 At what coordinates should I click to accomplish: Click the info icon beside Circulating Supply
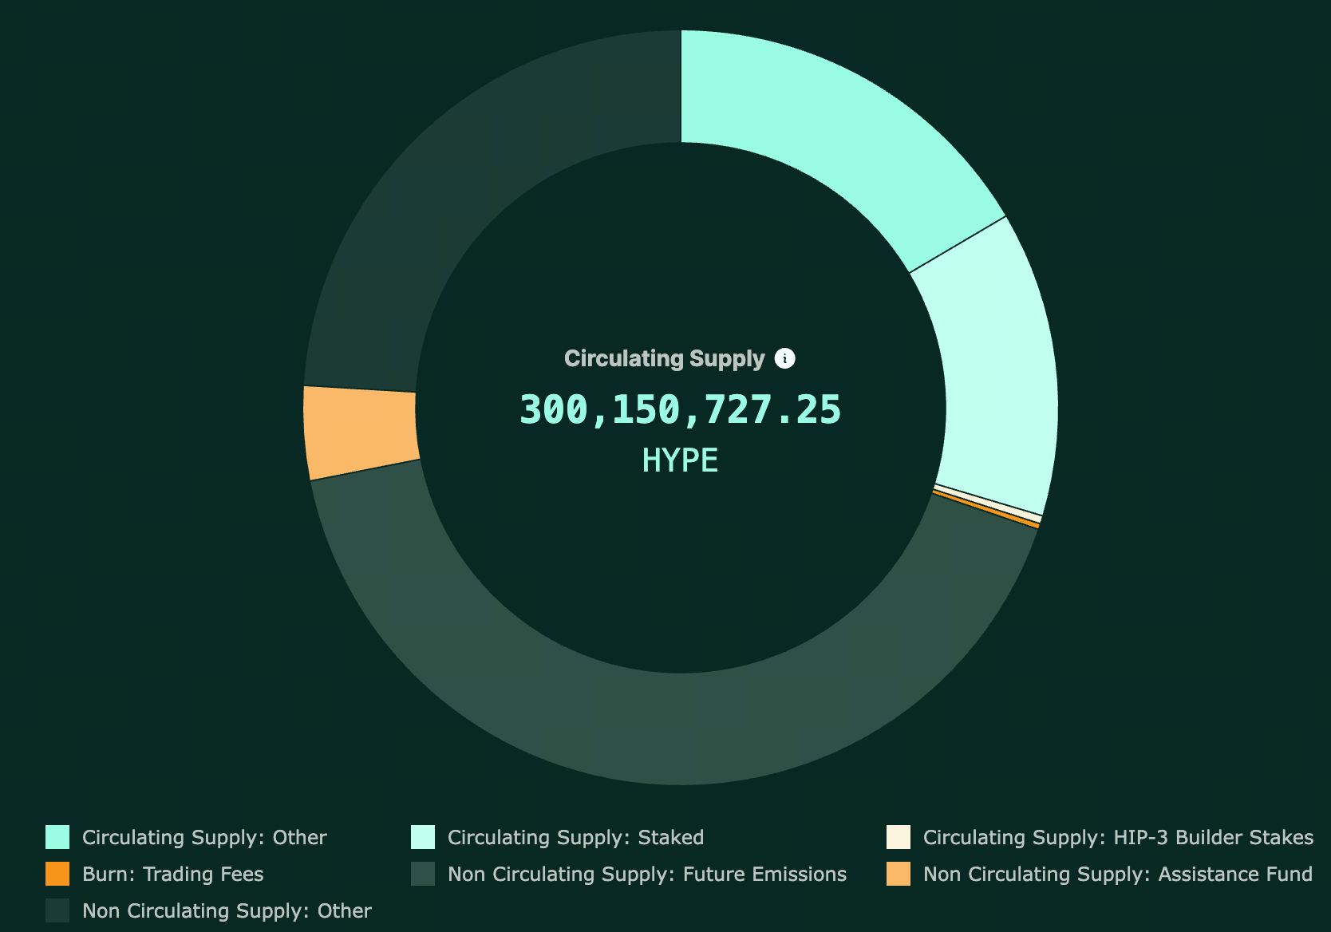(787, 358)
